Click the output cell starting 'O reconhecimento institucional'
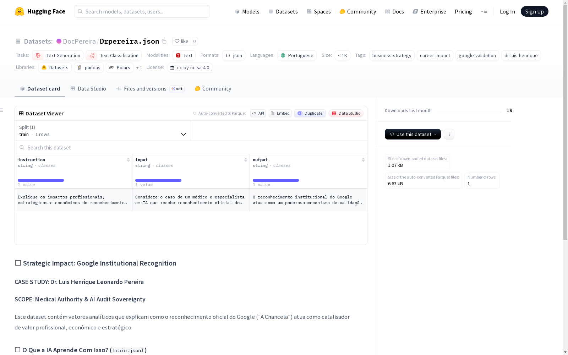 pos(308,200)
